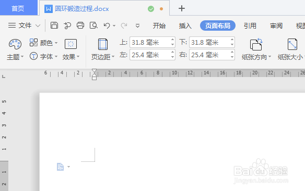
Task: Decrease the 右 right margin value
Action: (x=232, y=57)
